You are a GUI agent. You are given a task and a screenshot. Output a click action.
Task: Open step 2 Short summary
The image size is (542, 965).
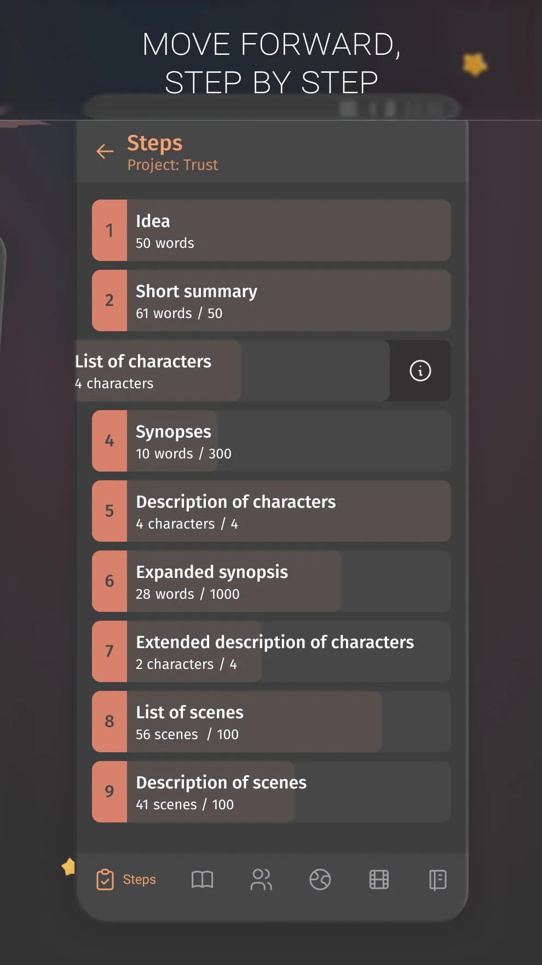[271, 300]
